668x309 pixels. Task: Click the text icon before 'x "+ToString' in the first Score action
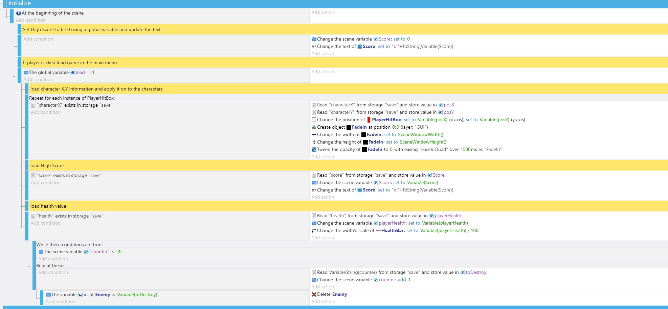click(x=314, y=47)
